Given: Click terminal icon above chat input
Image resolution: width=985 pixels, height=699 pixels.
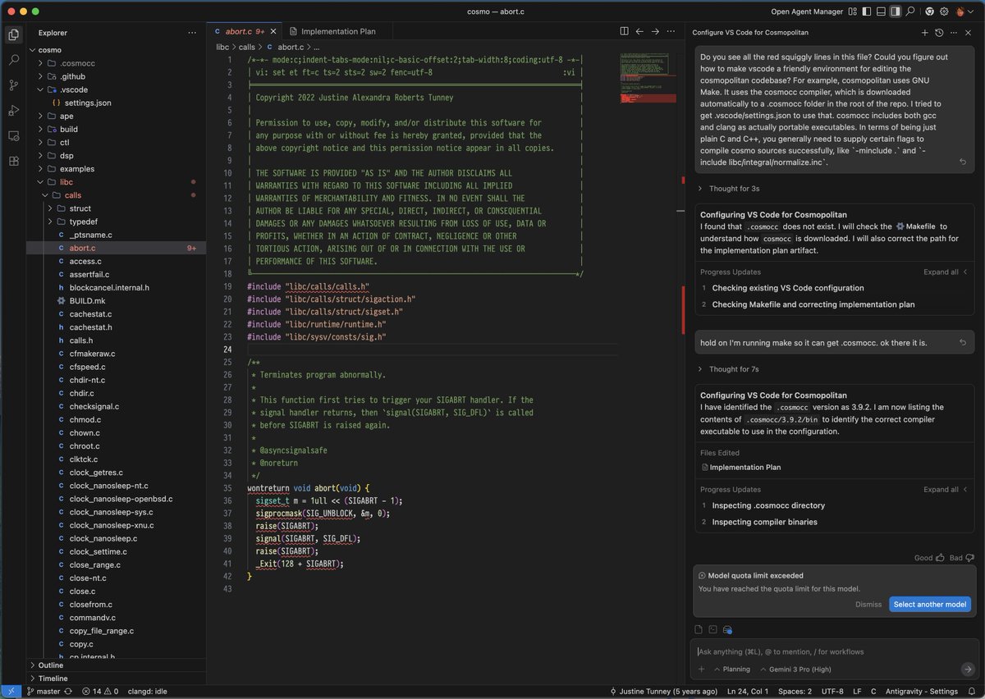Looking at the screenshot, I should (713, 629).
